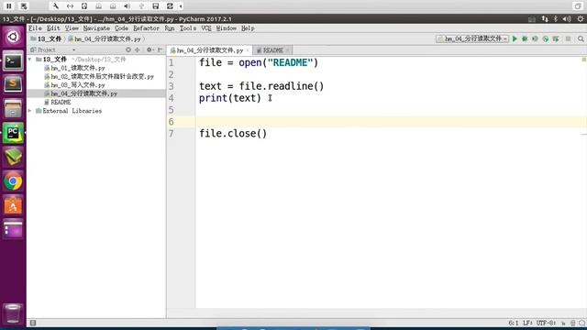Click 13_文件 breadcrumb in navigation bar
Image resolution: width=587 pixels, height=330 pixels.
(x=46, y=38)
